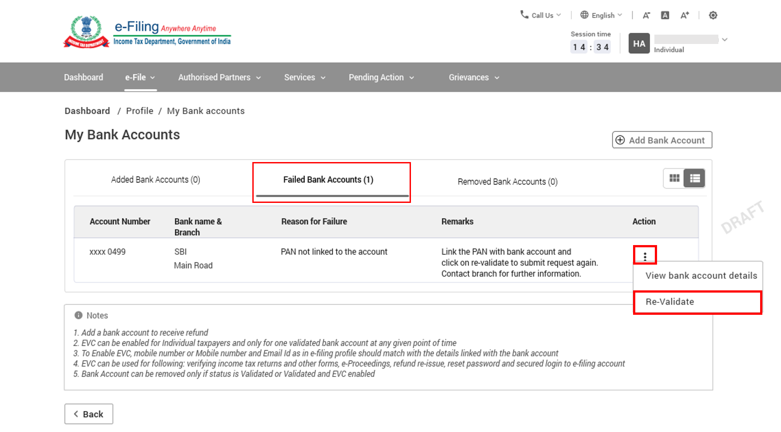Click the HA profile avatar
The image size is (781, 432).
point(639,44)
